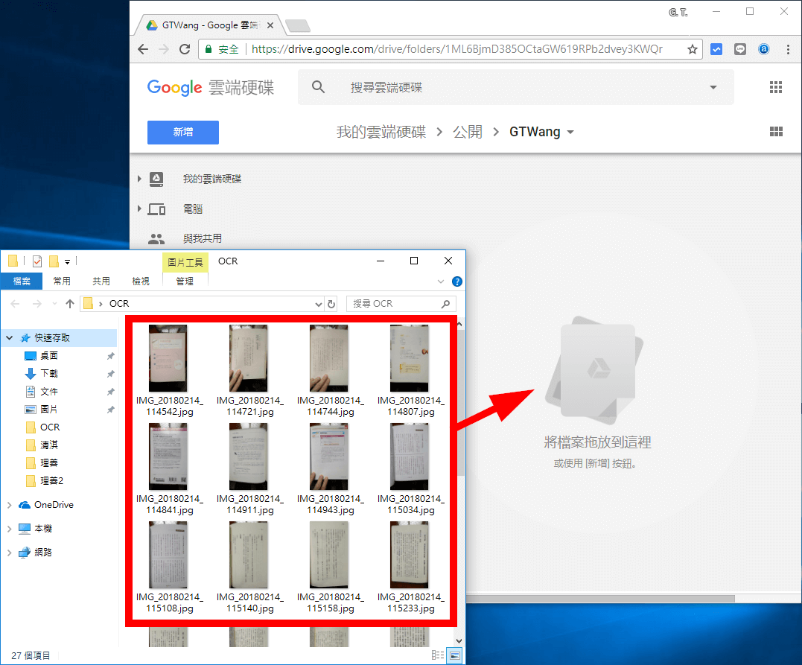Open the Google apps grid icon
Viewport: 802px width, 665px height.
776,87
